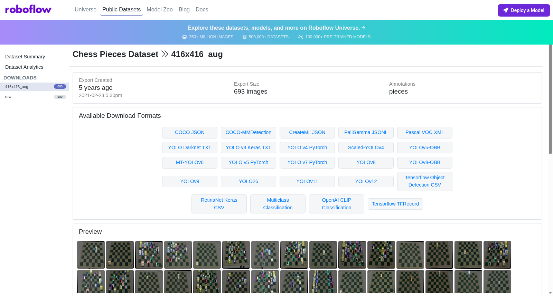Open the first preview thumbnail in the top row
Viewport: 553px width, 296px height.
tap(91, 255)
